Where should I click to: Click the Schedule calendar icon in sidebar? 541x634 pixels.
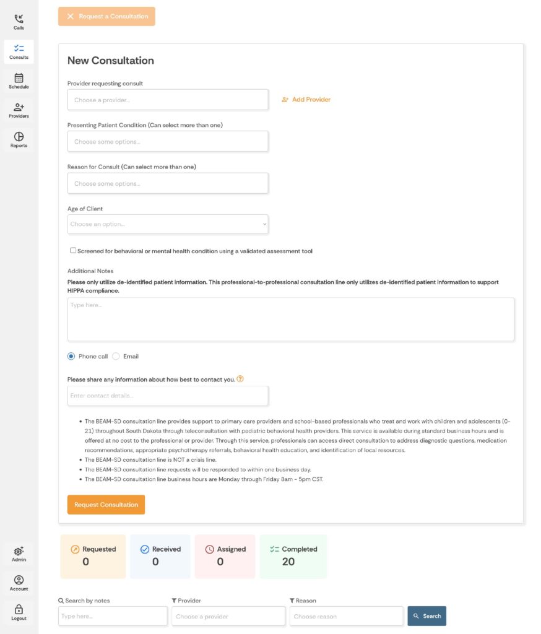(x=19, y=79)
